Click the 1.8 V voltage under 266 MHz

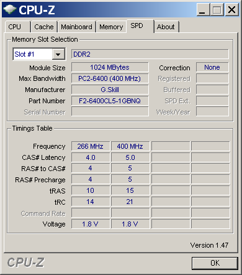click(x=91, y=224)
